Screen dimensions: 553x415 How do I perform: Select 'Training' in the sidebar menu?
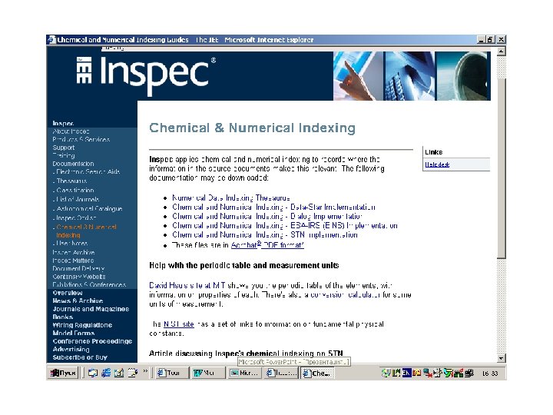(x=64, y=155)
